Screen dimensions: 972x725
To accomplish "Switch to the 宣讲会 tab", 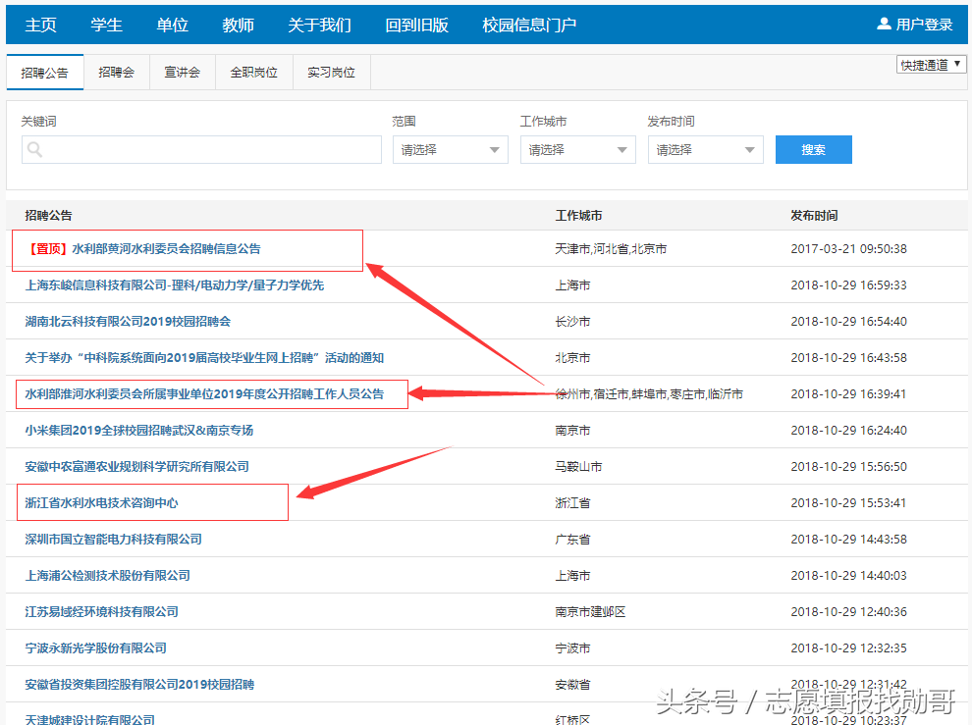I will coord(183,73).
